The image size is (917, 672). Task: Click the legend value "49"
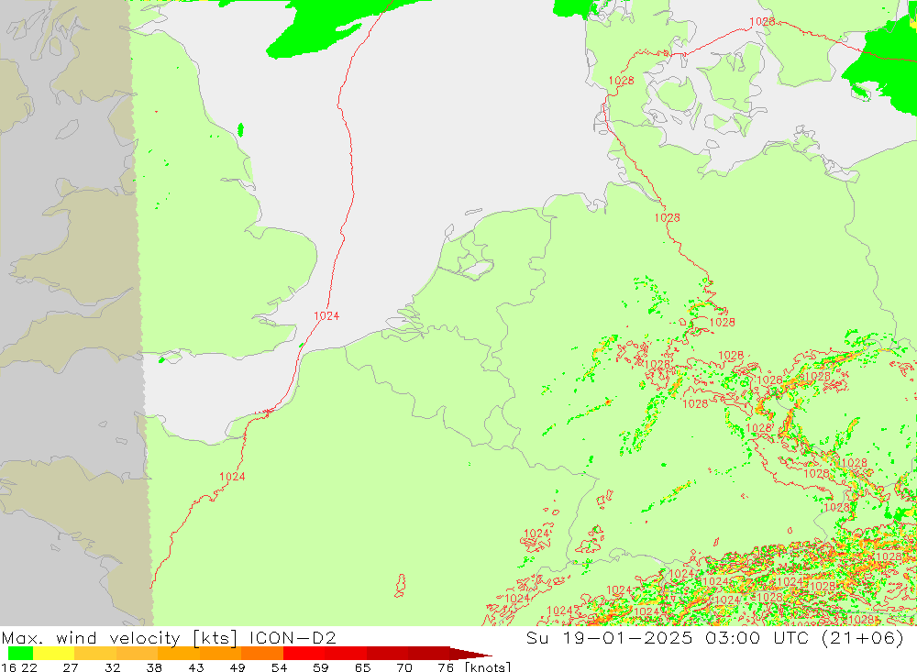click(x=238, y=667)
